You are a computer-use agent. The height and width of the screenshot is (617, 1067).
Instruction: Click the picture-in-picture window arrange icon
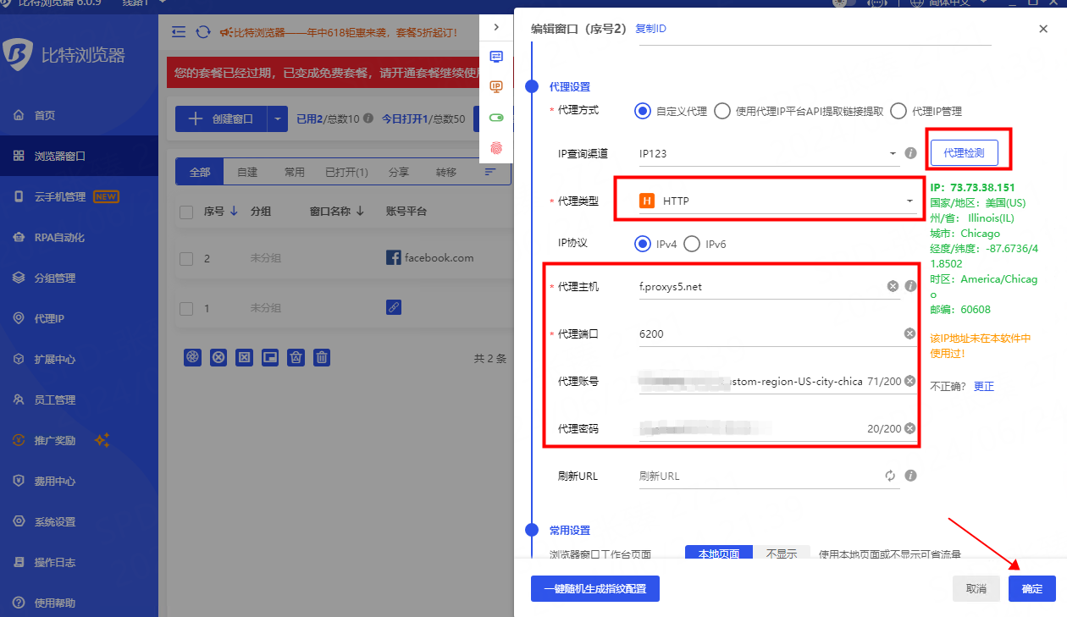[x=270, y=357]
